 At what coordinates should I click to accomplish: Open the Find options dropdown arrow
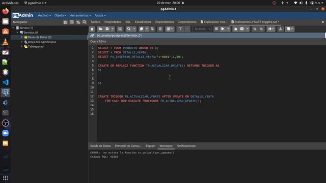(134, 29)
